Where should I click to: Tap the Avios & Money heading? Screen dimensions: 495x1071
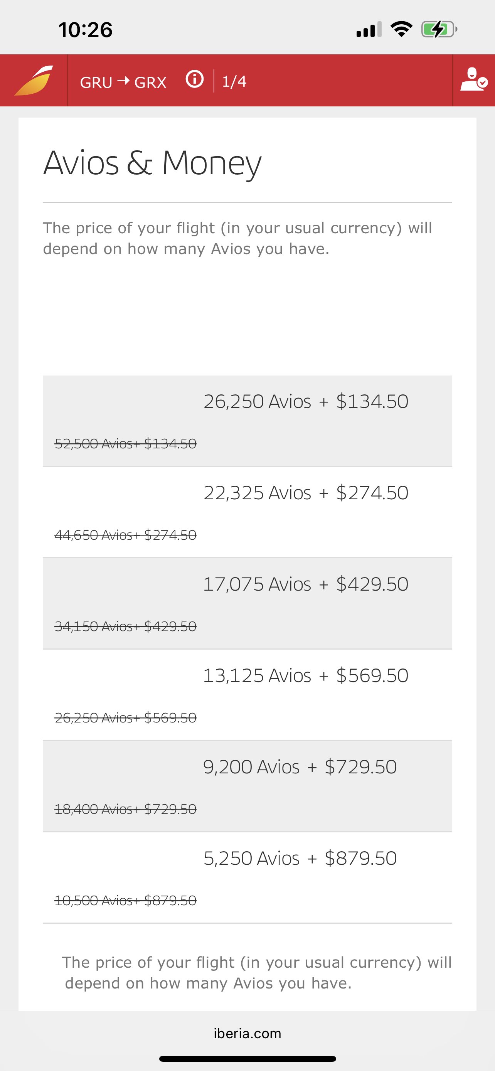(152, 163)
